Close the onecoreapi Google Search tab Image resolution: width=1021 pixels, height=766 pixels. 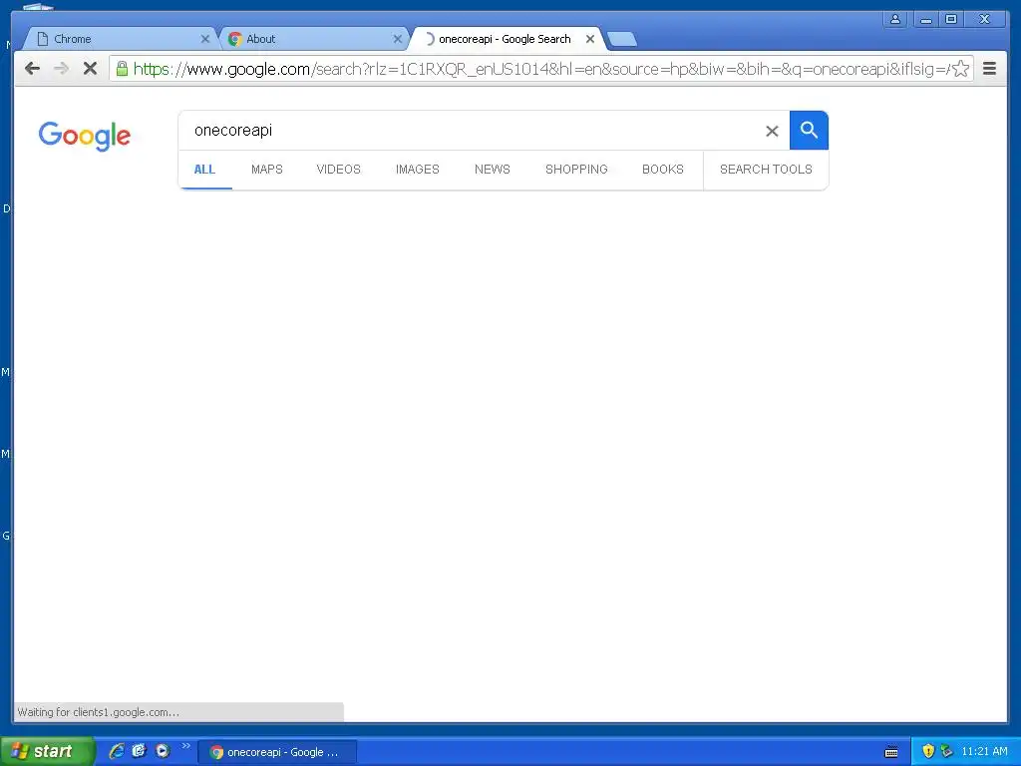[x=590, y=39]
